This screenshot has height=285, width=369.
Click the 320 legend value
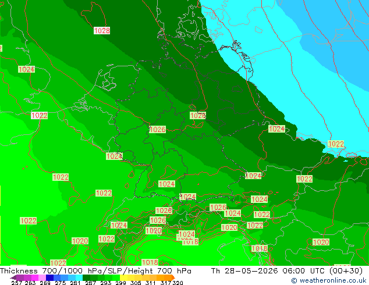pos(178,283)
